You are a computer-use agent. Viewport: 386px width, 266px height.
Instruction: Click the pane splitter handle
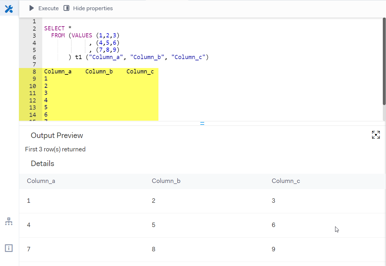[202, 123]
